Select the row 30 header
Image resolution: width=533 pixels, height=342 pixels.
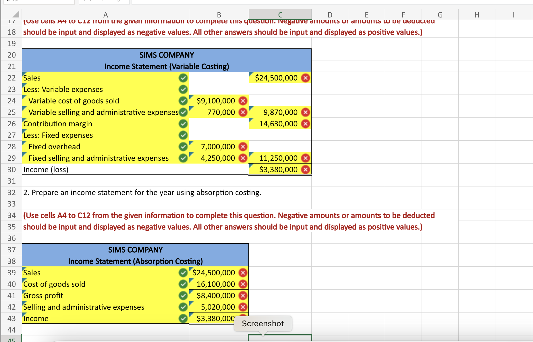tap(11, 169)
